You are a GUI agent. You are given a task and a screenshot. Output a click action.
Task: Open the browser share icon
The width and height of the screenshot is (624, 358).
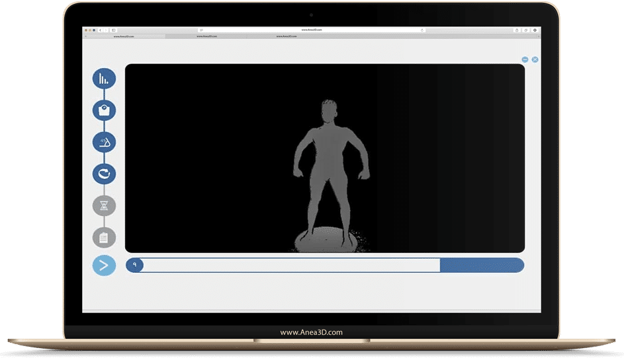[x=517, y=30]
